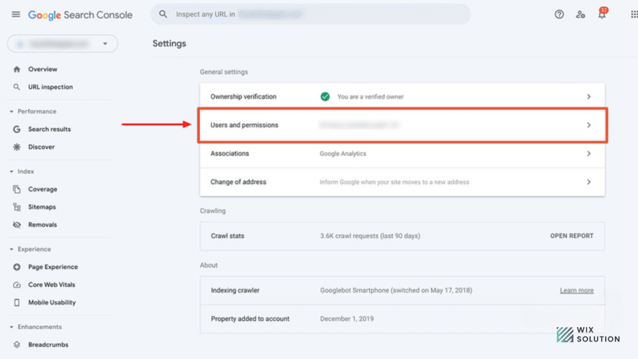Expand Ownership verification row chevron

(x=589, y=97)
